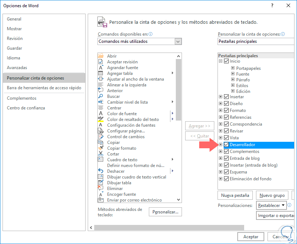Screen dimensions: 297x244
Task: Expand the Fuente group
Action: pos(233,73)
